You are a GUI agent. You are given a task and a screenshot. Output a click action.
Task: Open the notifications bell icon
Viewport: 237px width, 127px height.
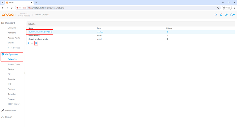(x=221, y=15)
